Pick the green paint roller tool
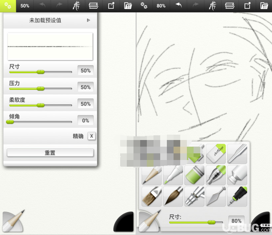Viewport: 272px width, 235px height. pos(194,175)
